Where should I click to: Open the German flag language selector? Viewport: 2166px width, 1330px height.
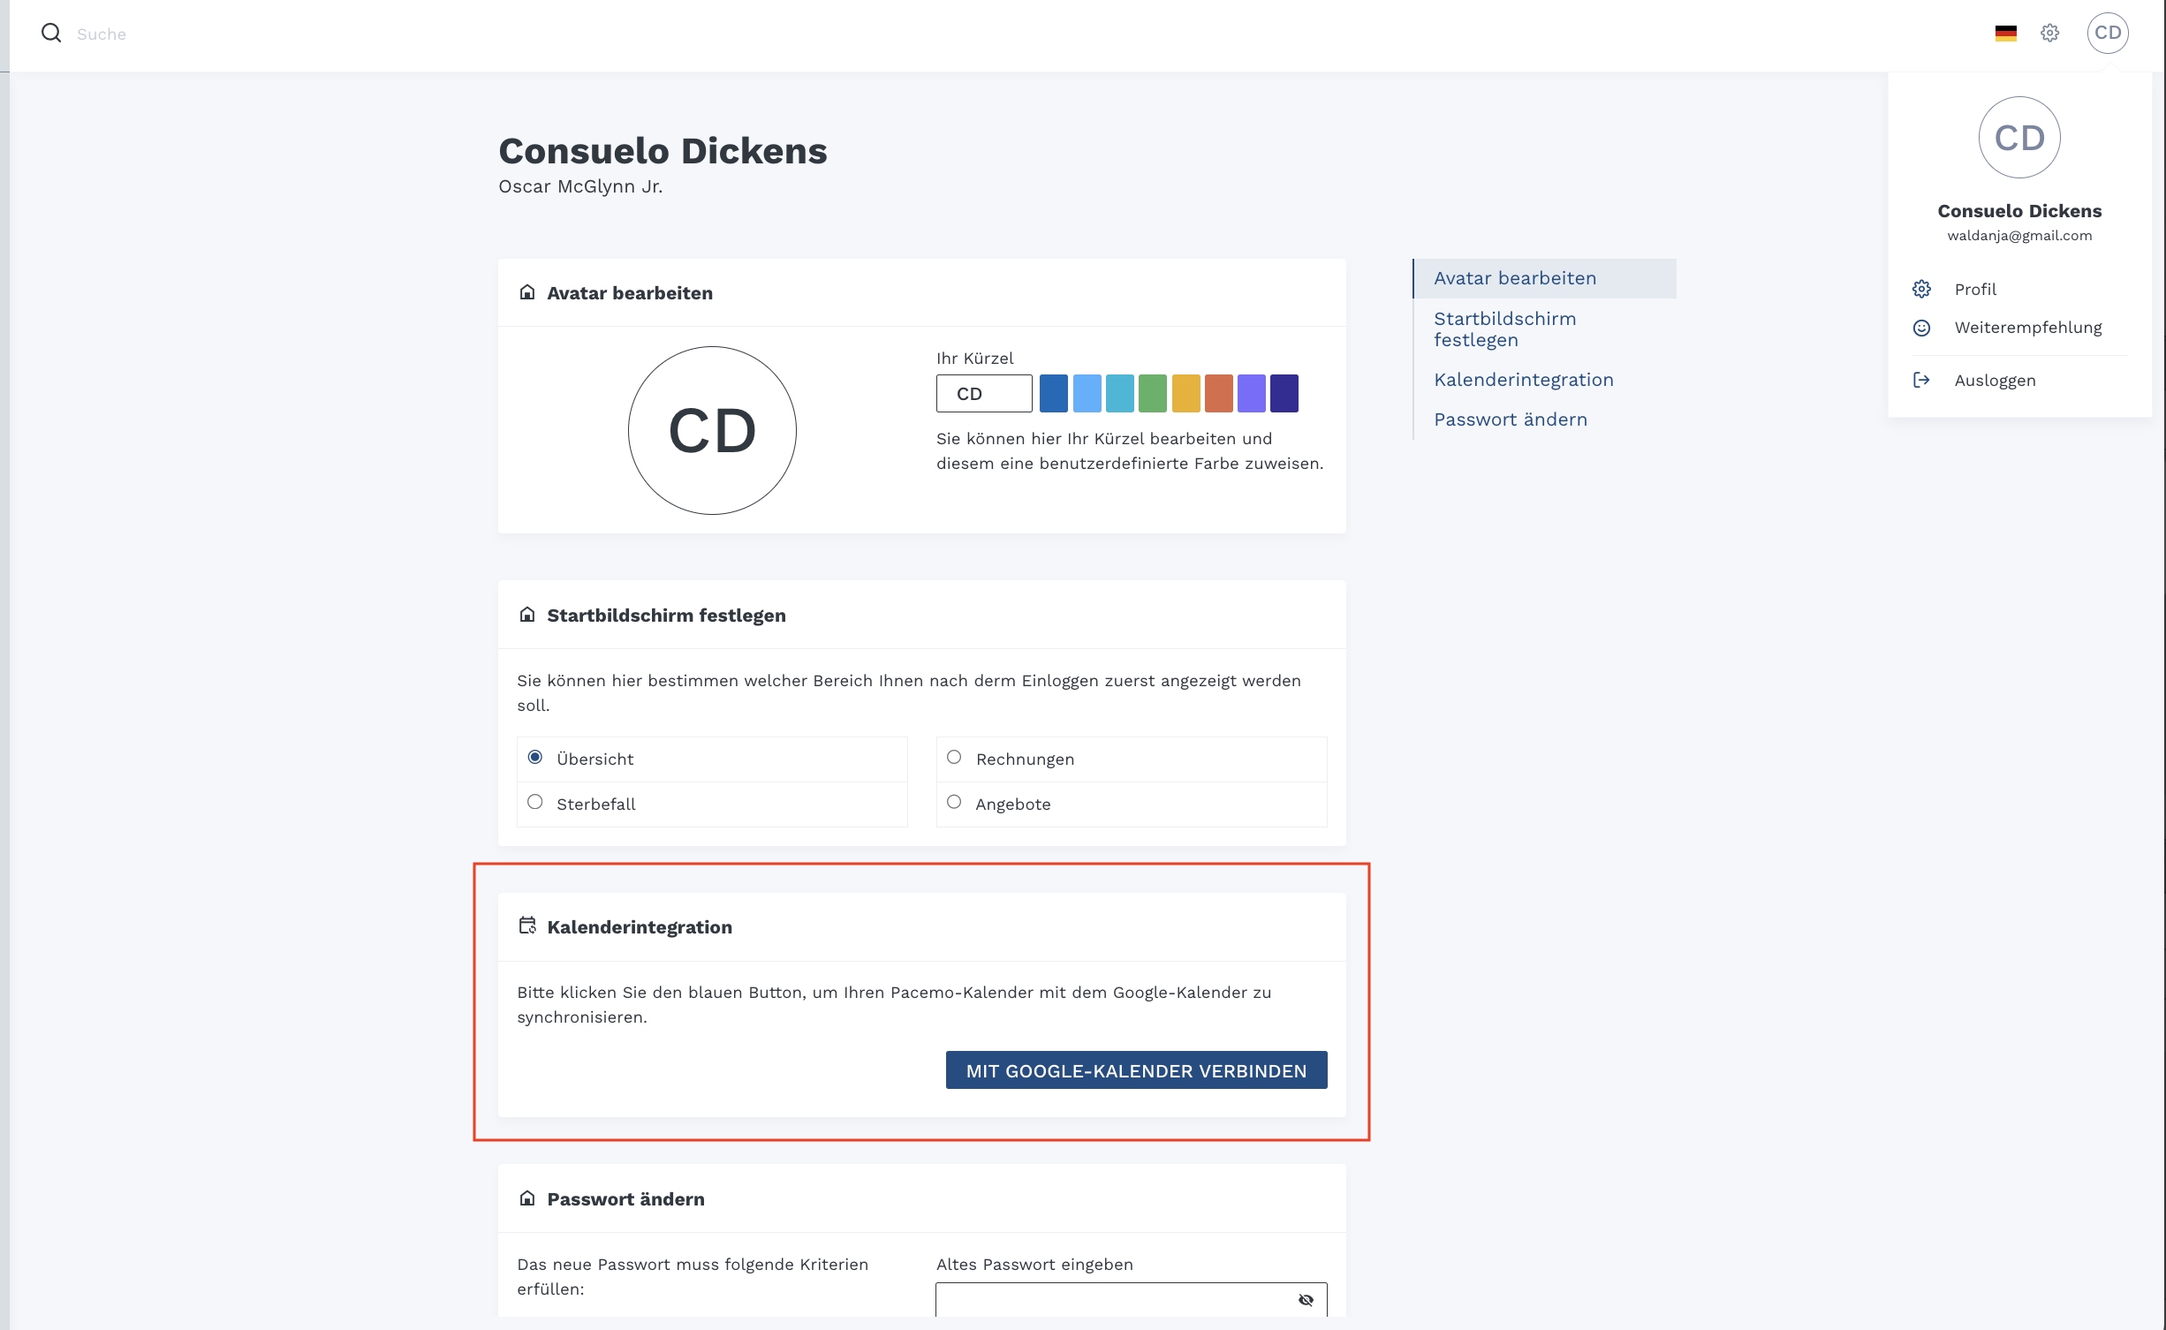(2005, 34)
